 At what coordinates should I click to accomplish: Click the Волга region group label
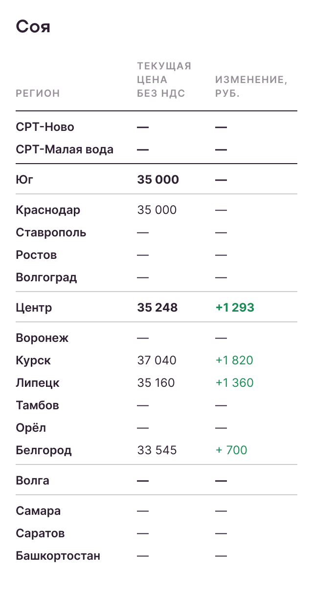click(32, 481)
